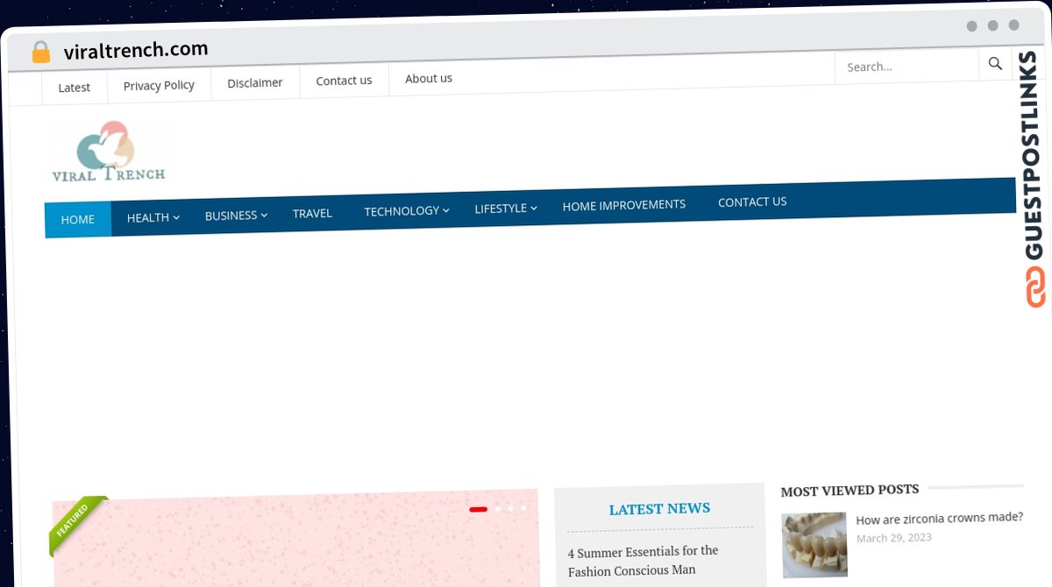Select the third slider dot
The width and height of the screenshot is (1052, 587).
click(511, 508)
